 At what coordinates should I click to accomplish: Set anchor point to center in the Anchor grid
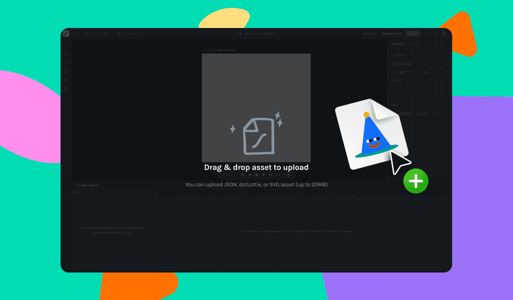(x=415, y=86)
